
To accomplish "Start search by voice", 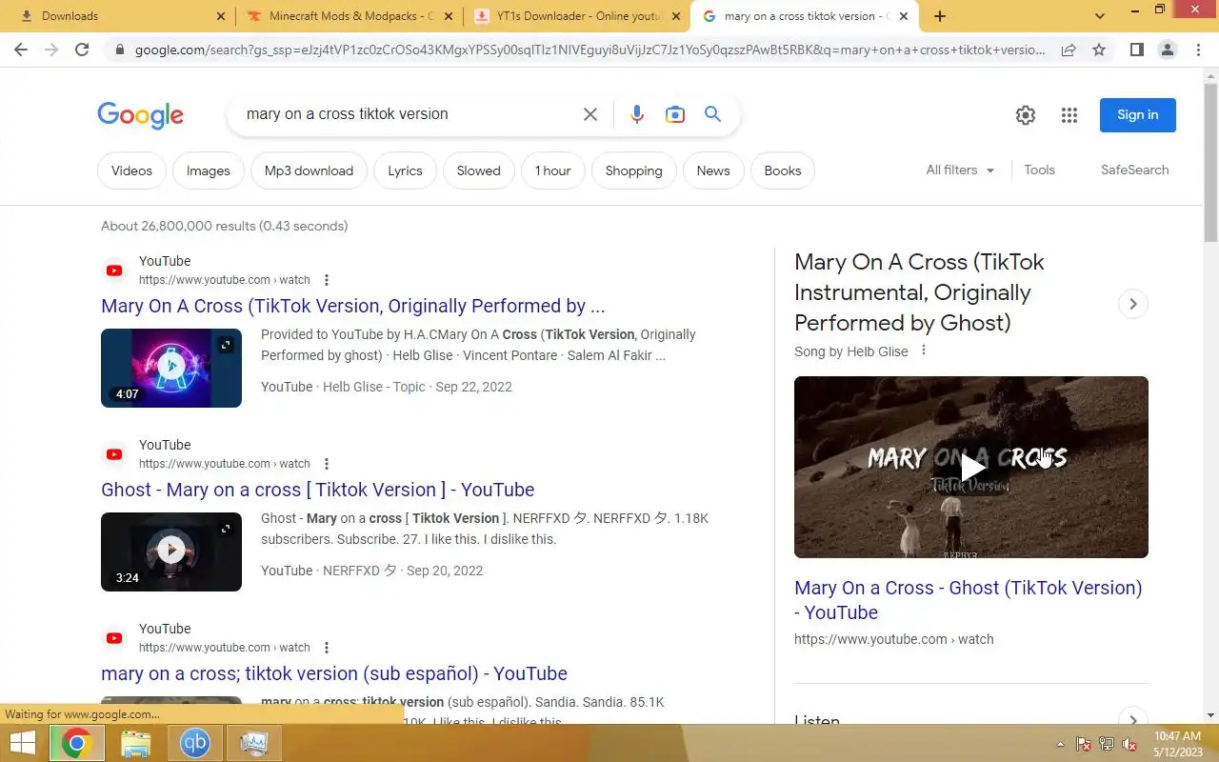I will [637, 114].
